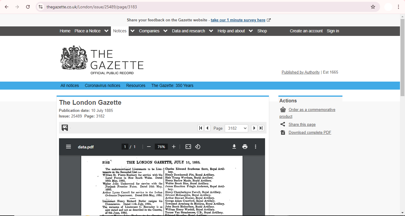
Task: Open the Page 3182 dropdown
Action: [x=236, y=128]
